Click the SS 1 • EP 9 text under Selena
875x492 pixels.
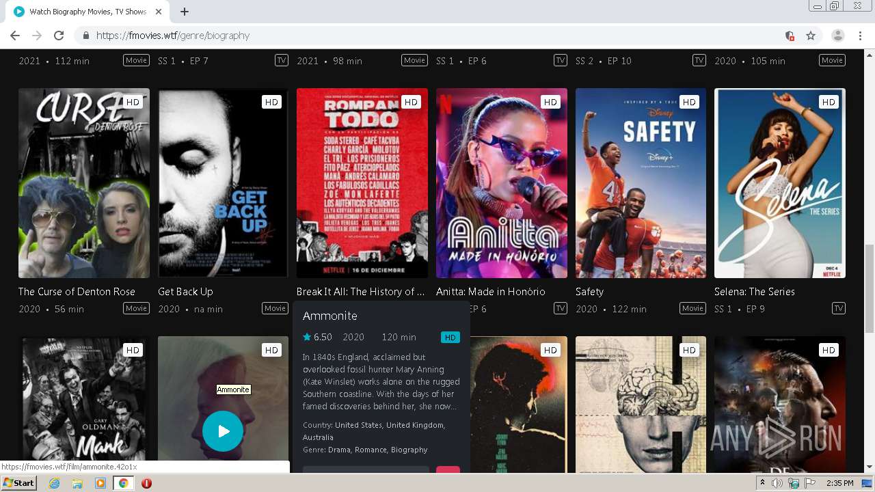740,309
